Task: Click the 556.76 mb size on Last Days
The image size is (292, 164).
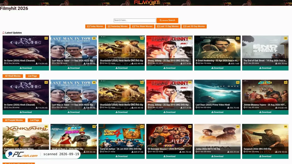Action: click(x=233, y=108)
